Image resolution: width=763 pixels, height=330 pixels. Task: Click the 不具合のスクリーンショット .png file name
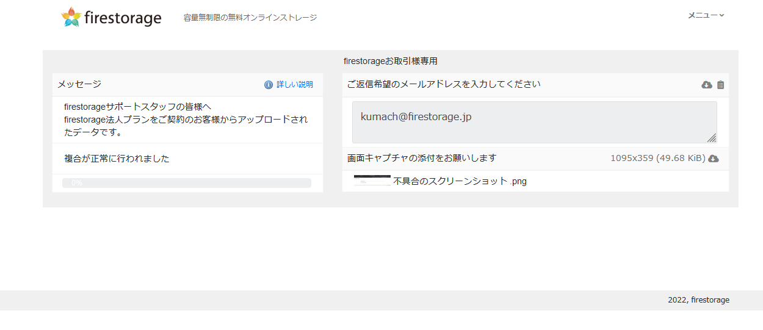tap(460, 181)
